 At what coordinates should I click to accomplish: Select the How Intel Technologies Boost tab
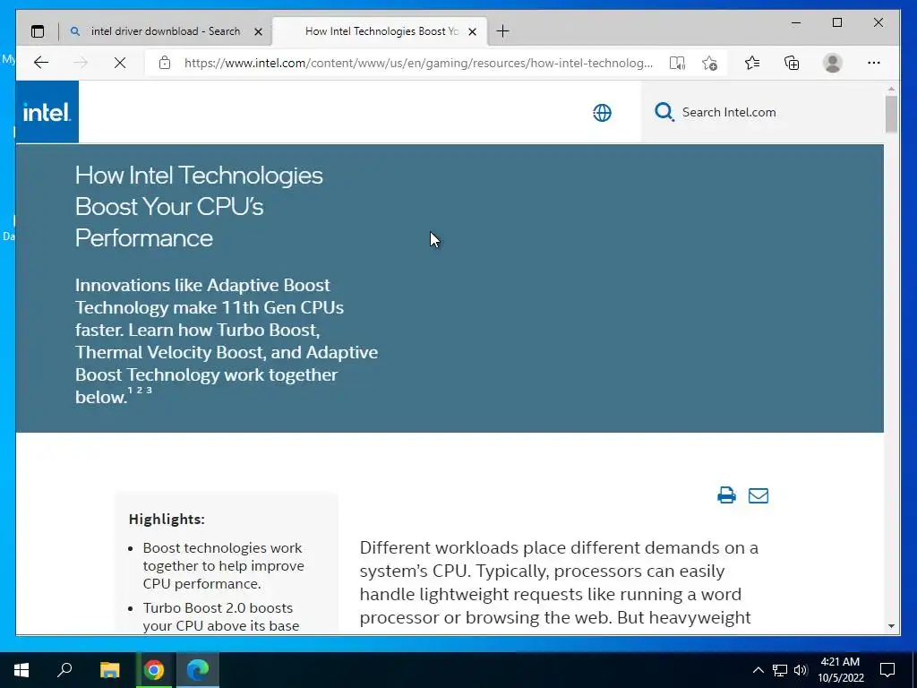381,31
